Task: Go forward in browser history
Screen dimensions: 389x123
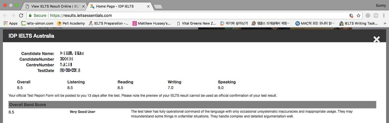Action: pyautogui.click(x=13, y=15)
